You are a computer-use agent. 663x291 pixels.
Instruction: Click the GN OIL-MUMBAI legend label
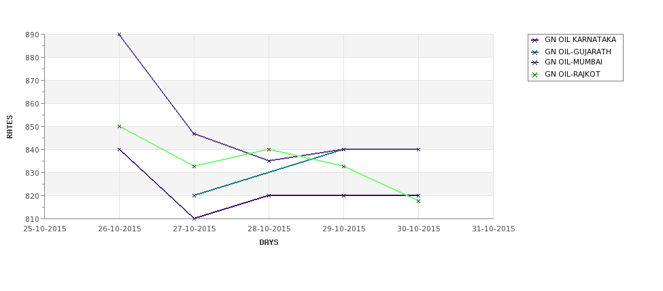(x=573, y=62)
